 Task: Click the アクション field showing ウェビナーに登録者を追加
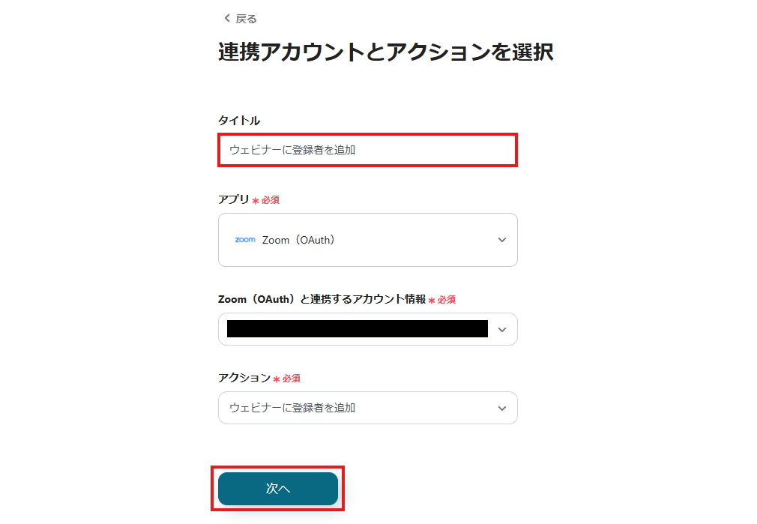pyautogui.click(x=367, y=408)
